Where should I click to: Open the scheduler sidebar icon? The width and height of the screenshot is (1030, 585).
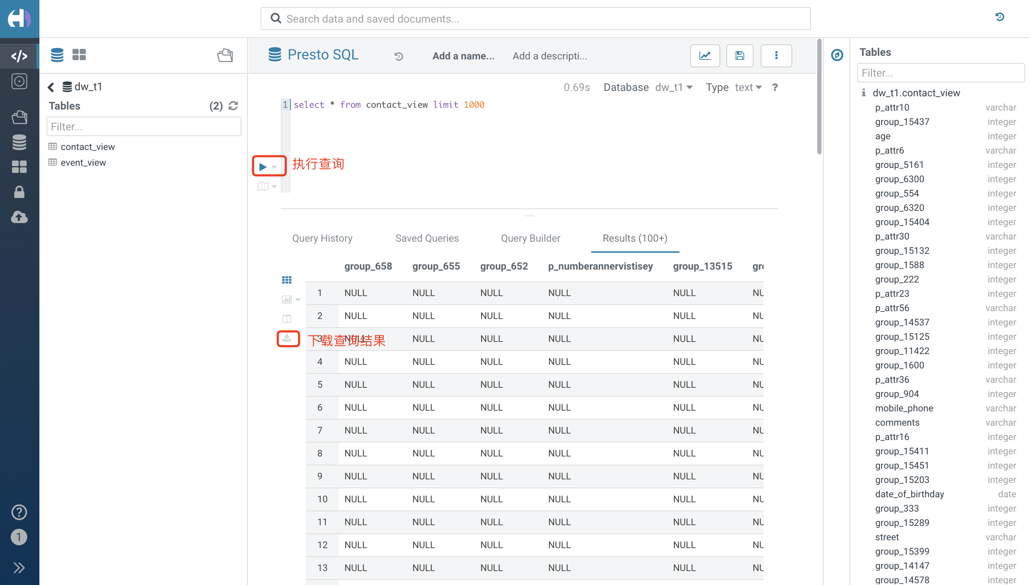pyautogui.click(x=19, y=81)
